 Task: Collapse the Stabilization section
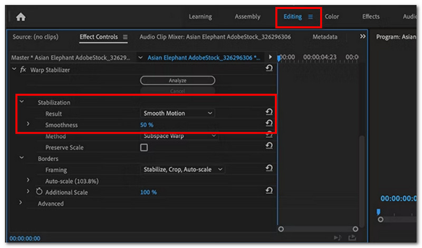(22, 102)
